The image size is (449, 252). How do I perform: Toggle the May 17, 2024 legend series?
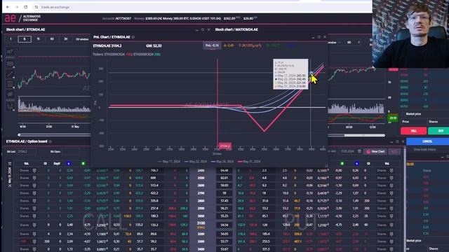[x=169, y=162]
